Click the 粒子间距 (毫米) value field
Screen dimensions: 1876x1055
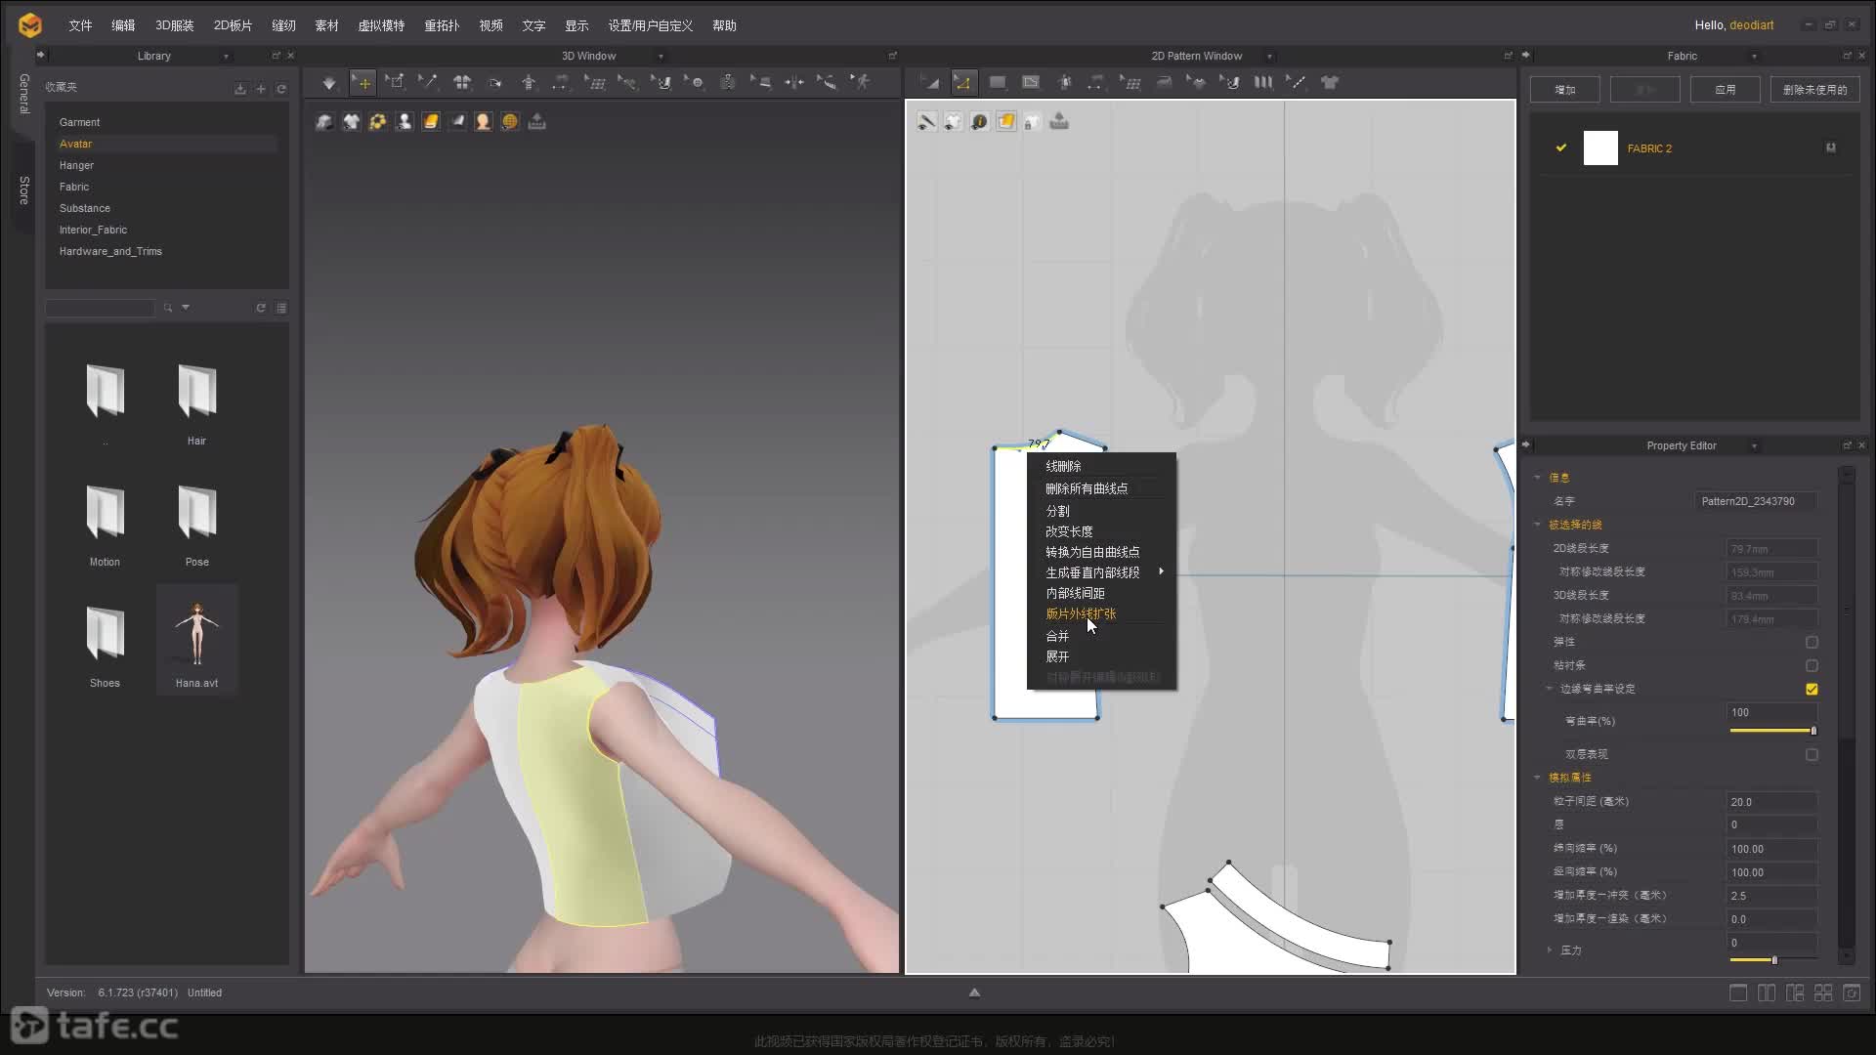pos(1771,802)
